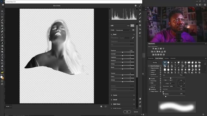Add a Levels adjustment
Image resolution: width=207 pixels, height=116 pixels.
[156, 49]
